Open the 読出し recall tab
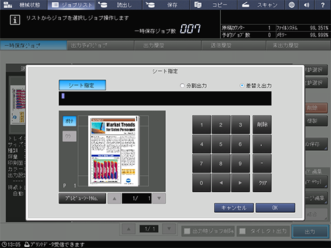The height and width of the screenshot is (248, 331). pos(119,4)
